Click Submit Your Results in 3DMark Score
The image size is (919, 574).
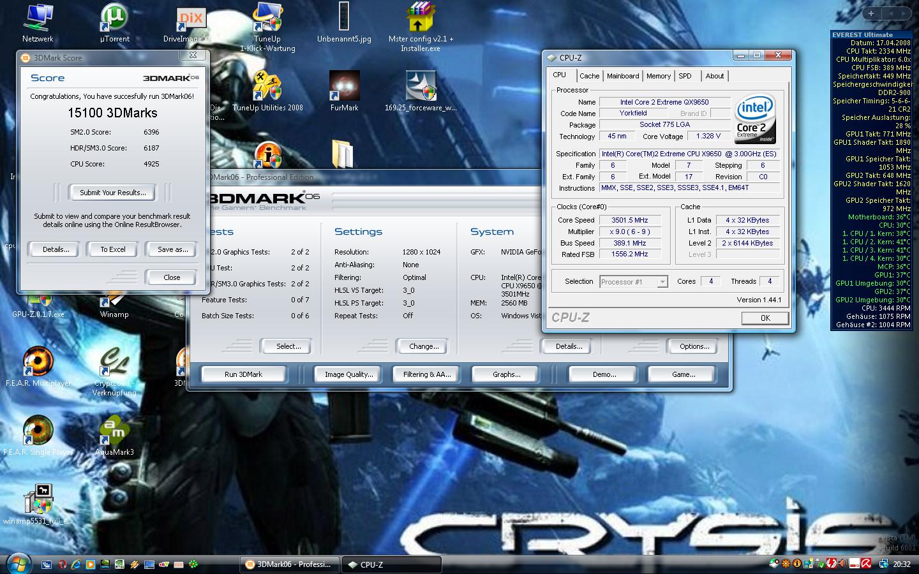pyautogui.click(x=113, y=193)
